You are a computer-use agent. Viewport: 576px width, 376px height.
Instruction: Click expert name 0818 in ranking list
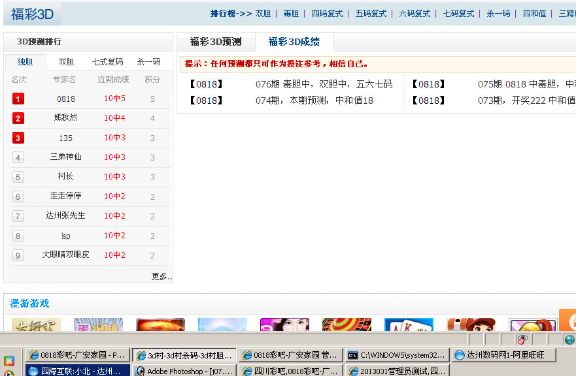pyautogui.click(x=66, y=99)
